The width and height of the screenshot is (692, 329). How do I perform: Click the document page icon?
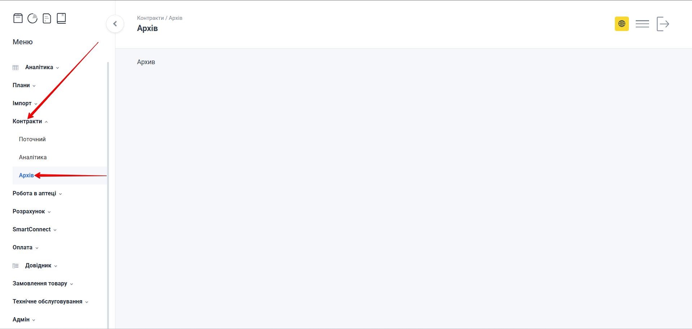pyautogui.click(x=47, y=18)
